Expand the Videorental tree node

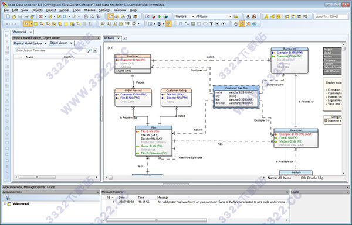[x=5, y=204]
